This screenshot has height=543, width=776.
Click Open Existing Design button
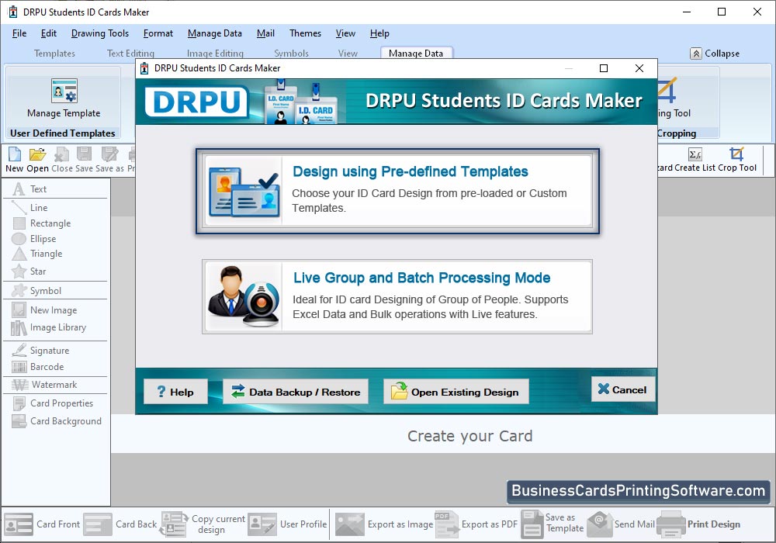(456, 392)
